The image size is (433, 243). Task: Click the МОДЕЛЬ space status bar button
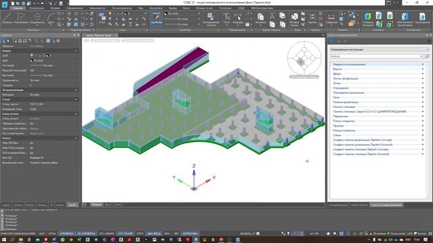click(245, 234)
